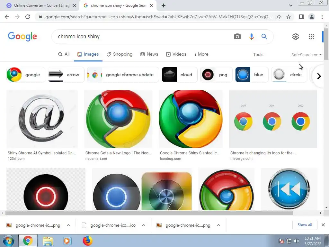Close the chrome icon shiny tab
This screenshot has width=329, height=247.
click(151, 6)
